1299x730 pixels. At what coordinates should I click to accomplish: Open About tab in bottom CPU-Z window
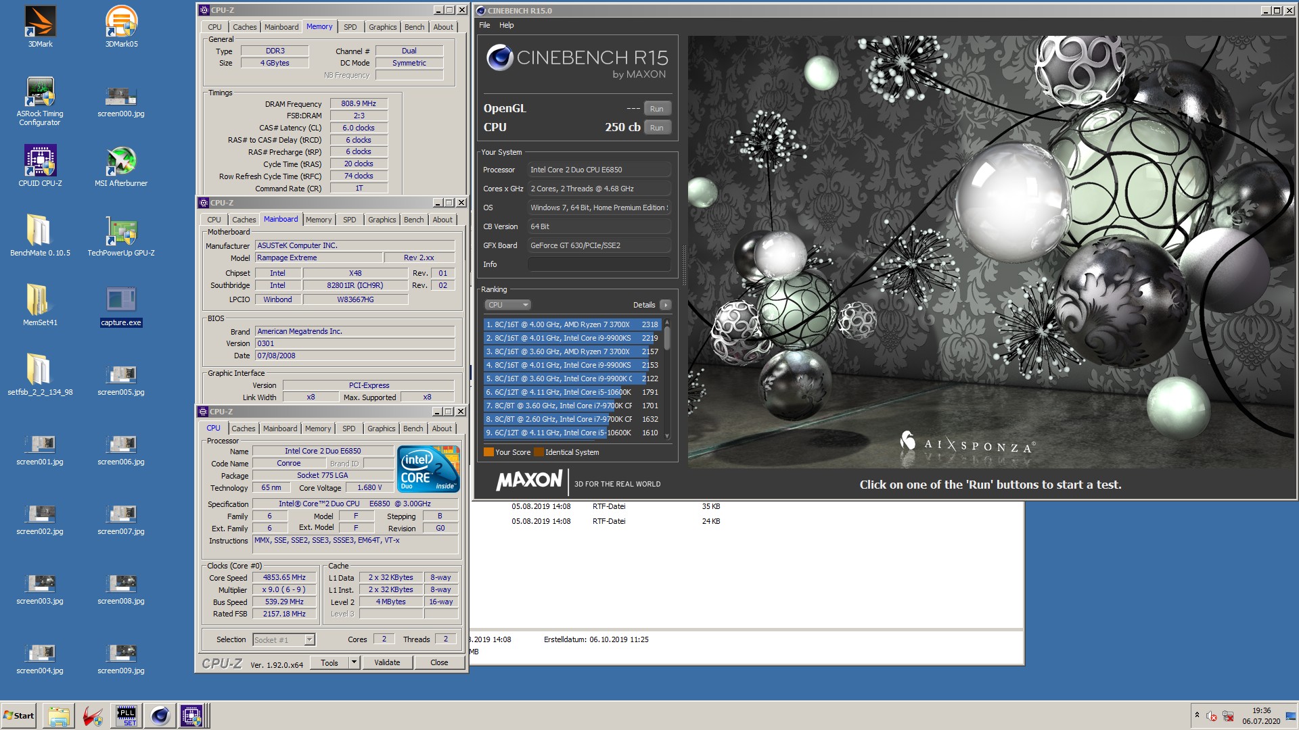click(442, 429)
